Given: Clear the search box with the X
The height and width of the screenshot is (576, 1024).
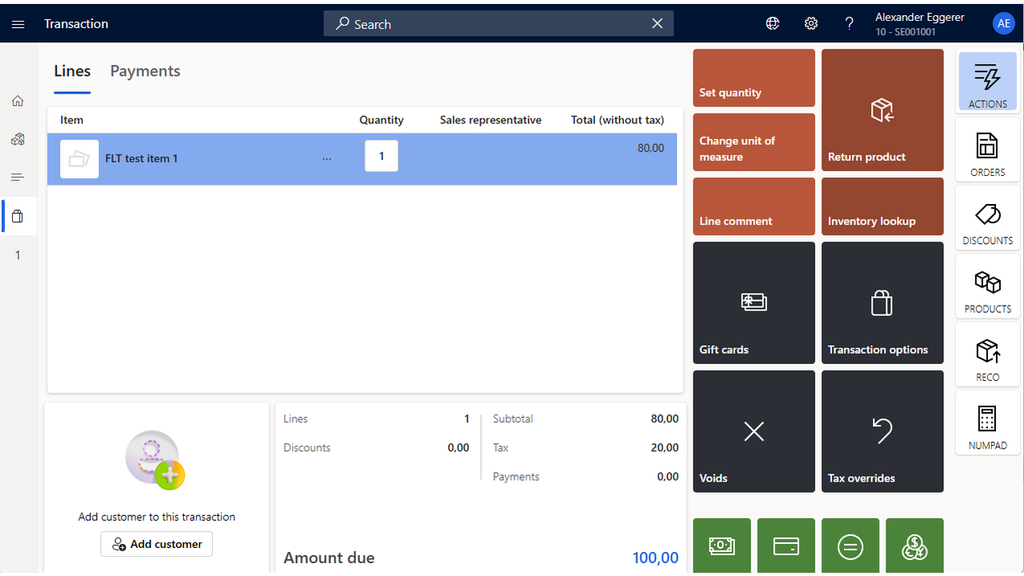Looking at the screenshot, I should point(658,24).
